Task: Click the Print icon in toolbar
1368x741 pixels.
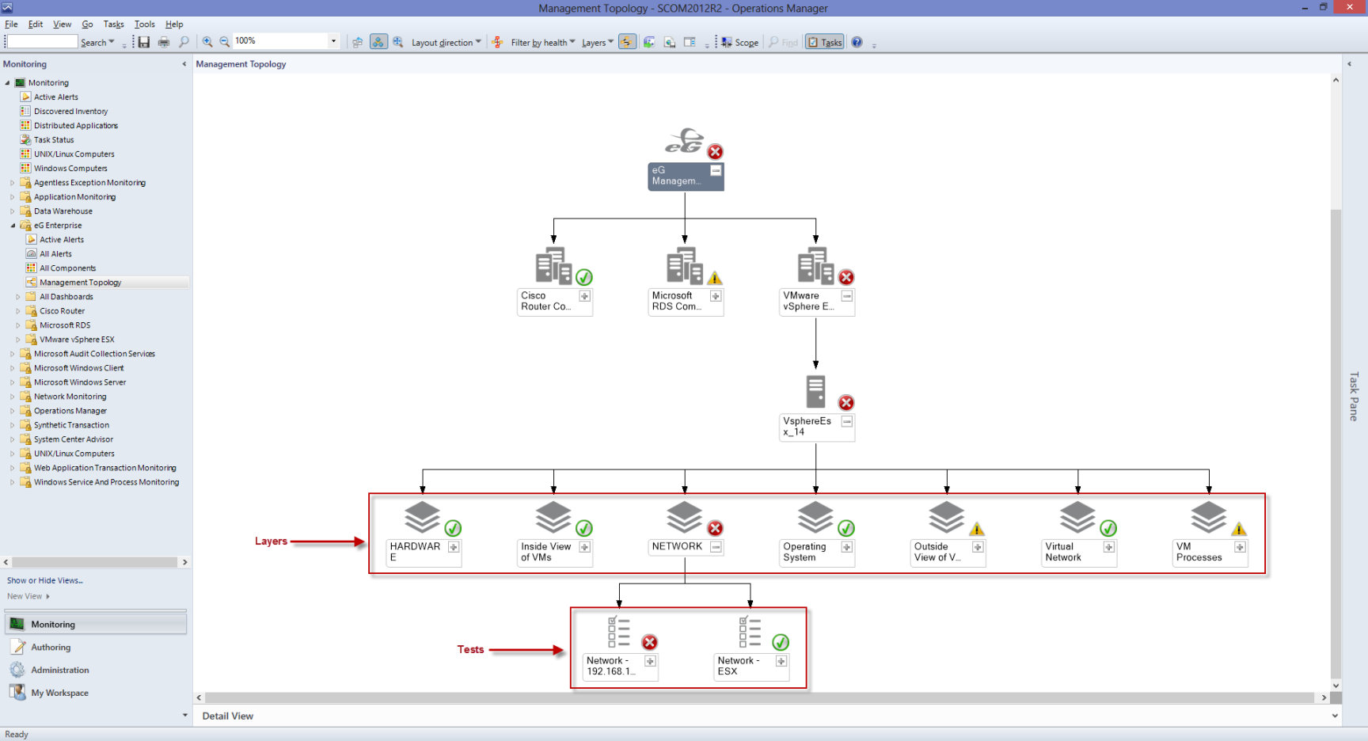Action: click(x=164, y=42)
